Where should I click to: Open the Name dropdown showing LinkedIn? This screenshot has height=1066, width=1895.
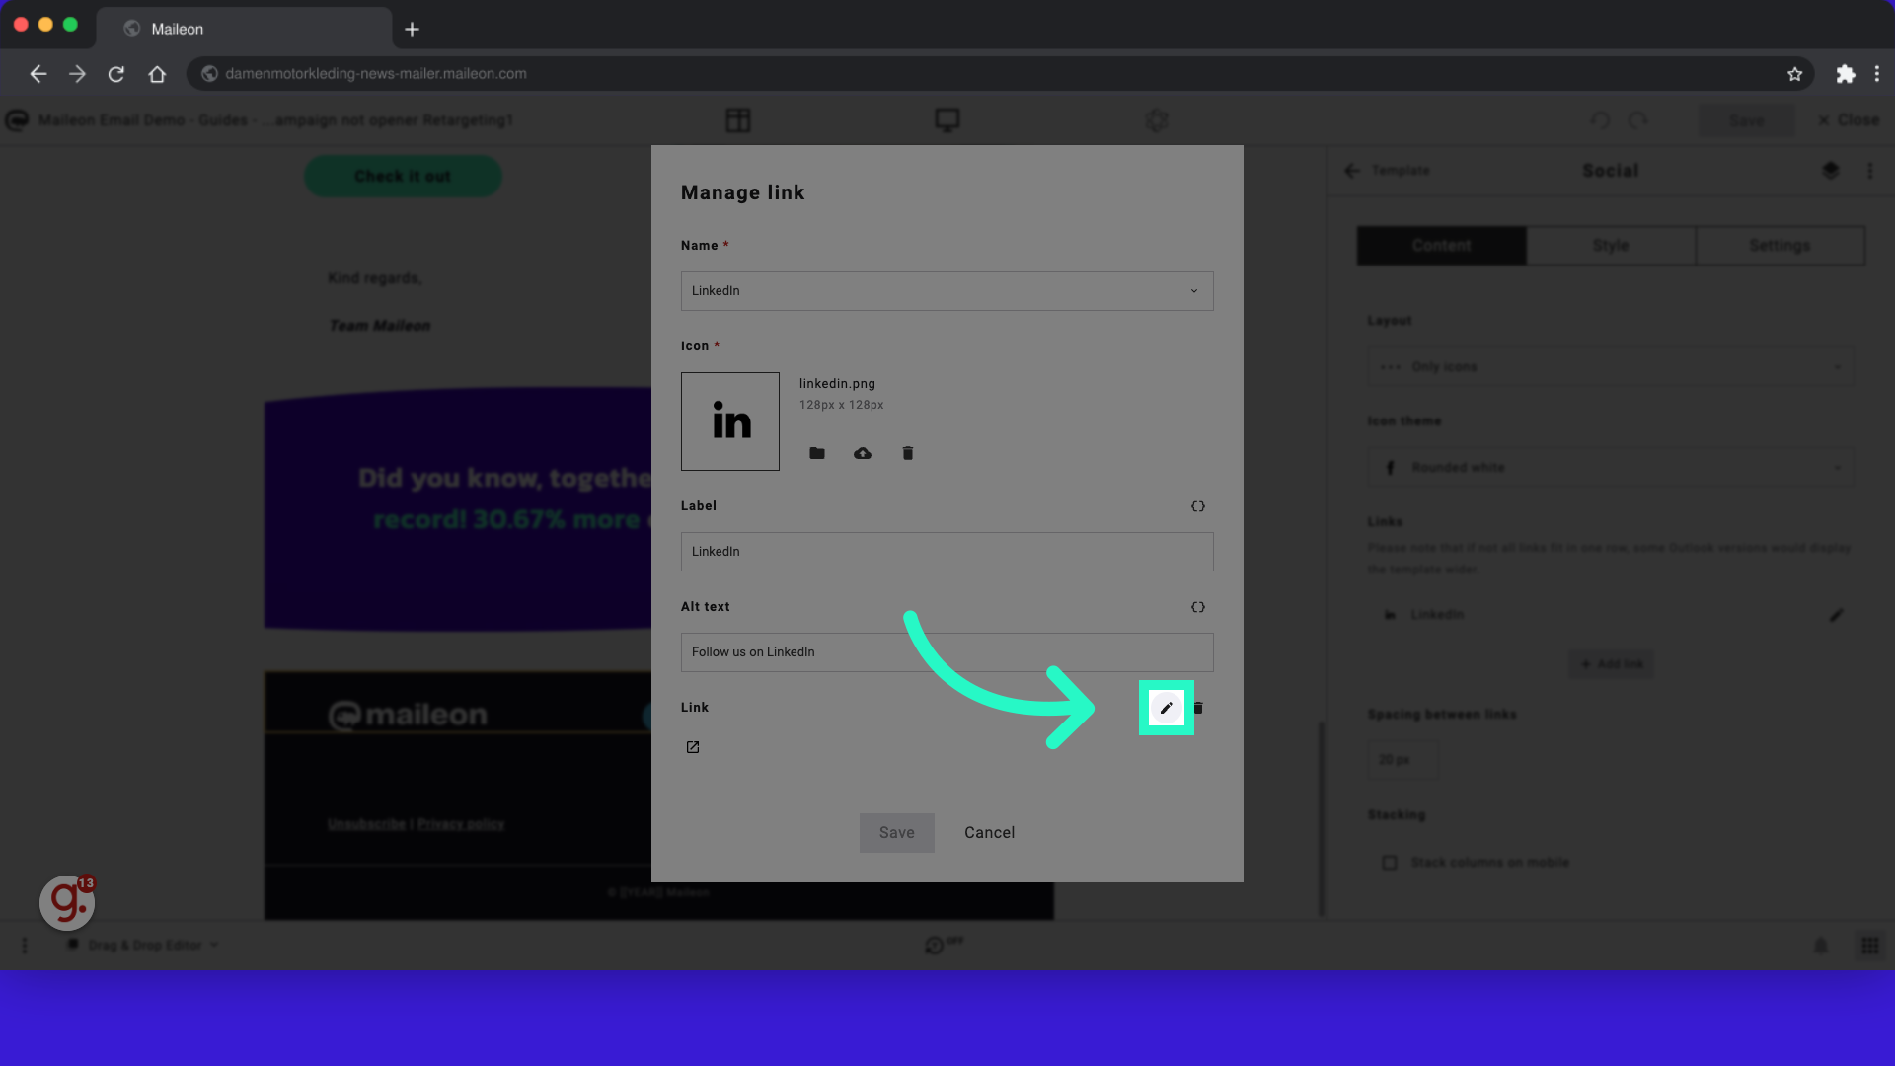[947, 291]
